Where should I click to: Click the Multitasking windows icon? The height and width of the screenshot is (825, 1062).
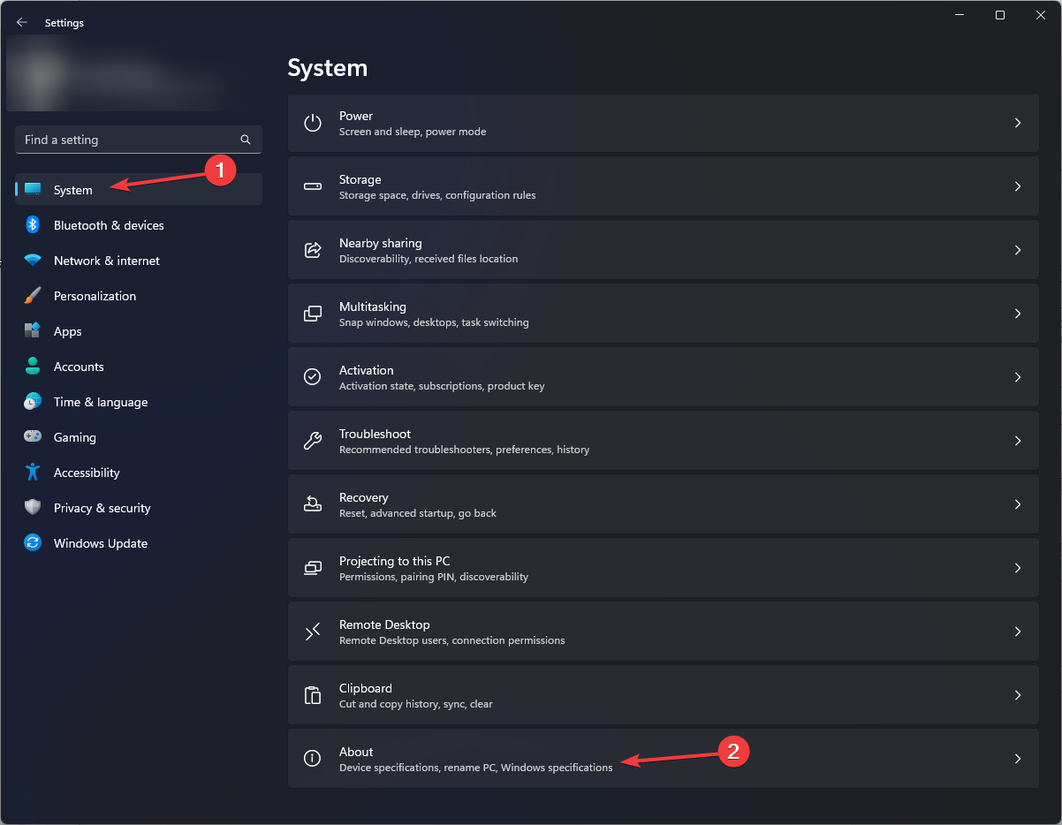click(313, 314)
